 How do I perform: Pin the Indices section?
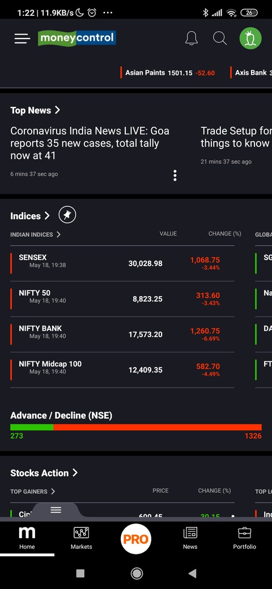click(67, 215)
